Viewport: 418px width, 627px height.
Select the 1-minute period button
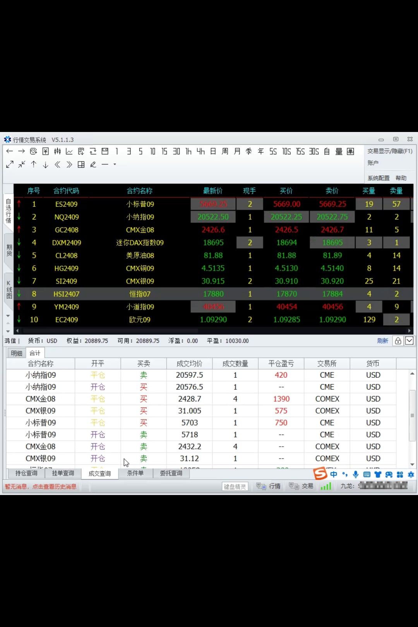[117, 151]
